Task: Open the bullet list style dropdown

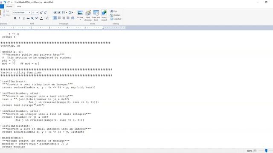Action: coord(67,13)
